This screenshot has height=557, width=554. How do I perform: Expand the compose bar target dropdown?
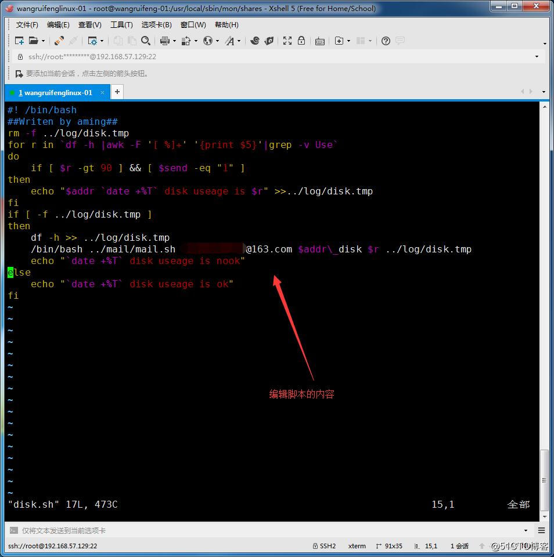tap(526, 531)
